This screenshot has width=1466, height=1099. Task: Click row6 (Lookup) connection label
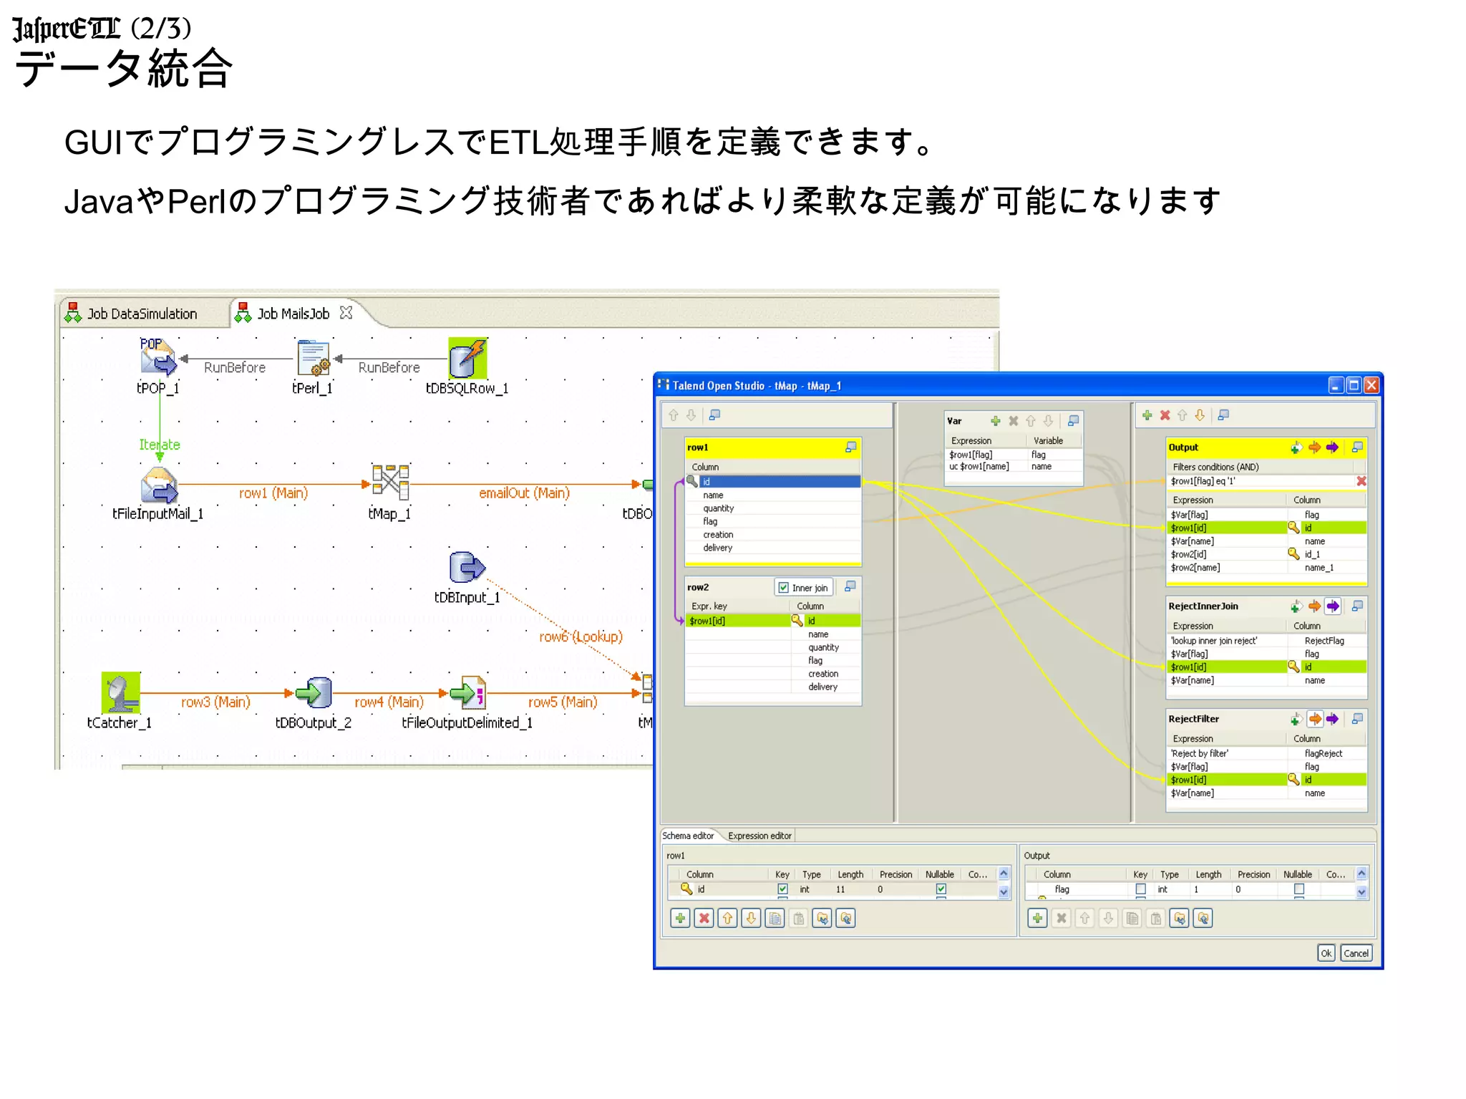[x=581, y=636]
